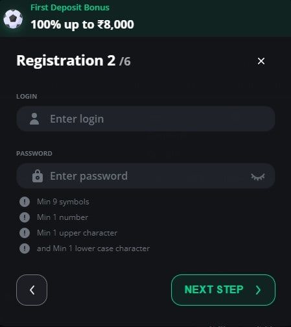Click the PASSWORD field label
The width and height of the screenshot is (291, 327).
(34, 153)
